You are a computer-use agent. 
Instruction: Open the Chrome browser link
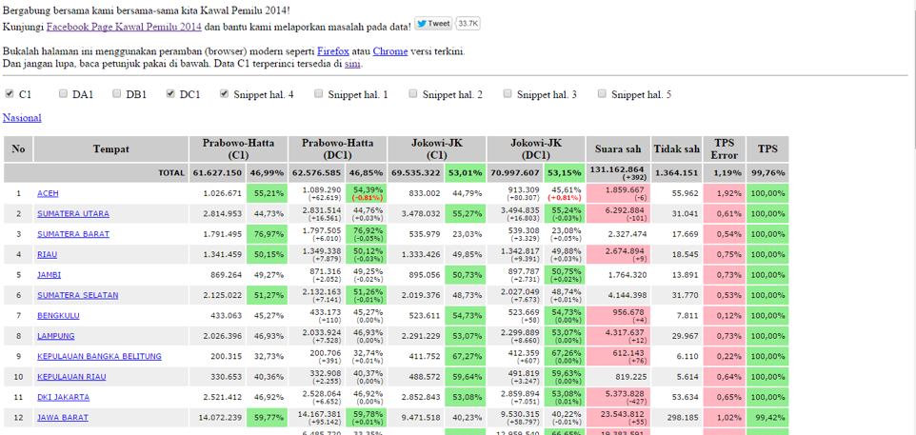389,50
